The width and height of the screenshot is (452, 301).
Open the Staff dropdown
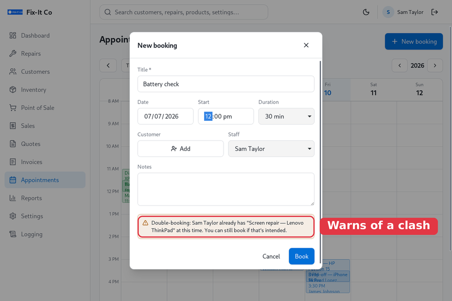pos(271,149)
